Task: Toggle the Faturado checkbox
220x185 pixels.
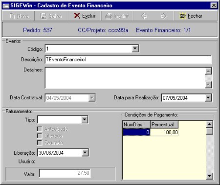Action: 40,142
